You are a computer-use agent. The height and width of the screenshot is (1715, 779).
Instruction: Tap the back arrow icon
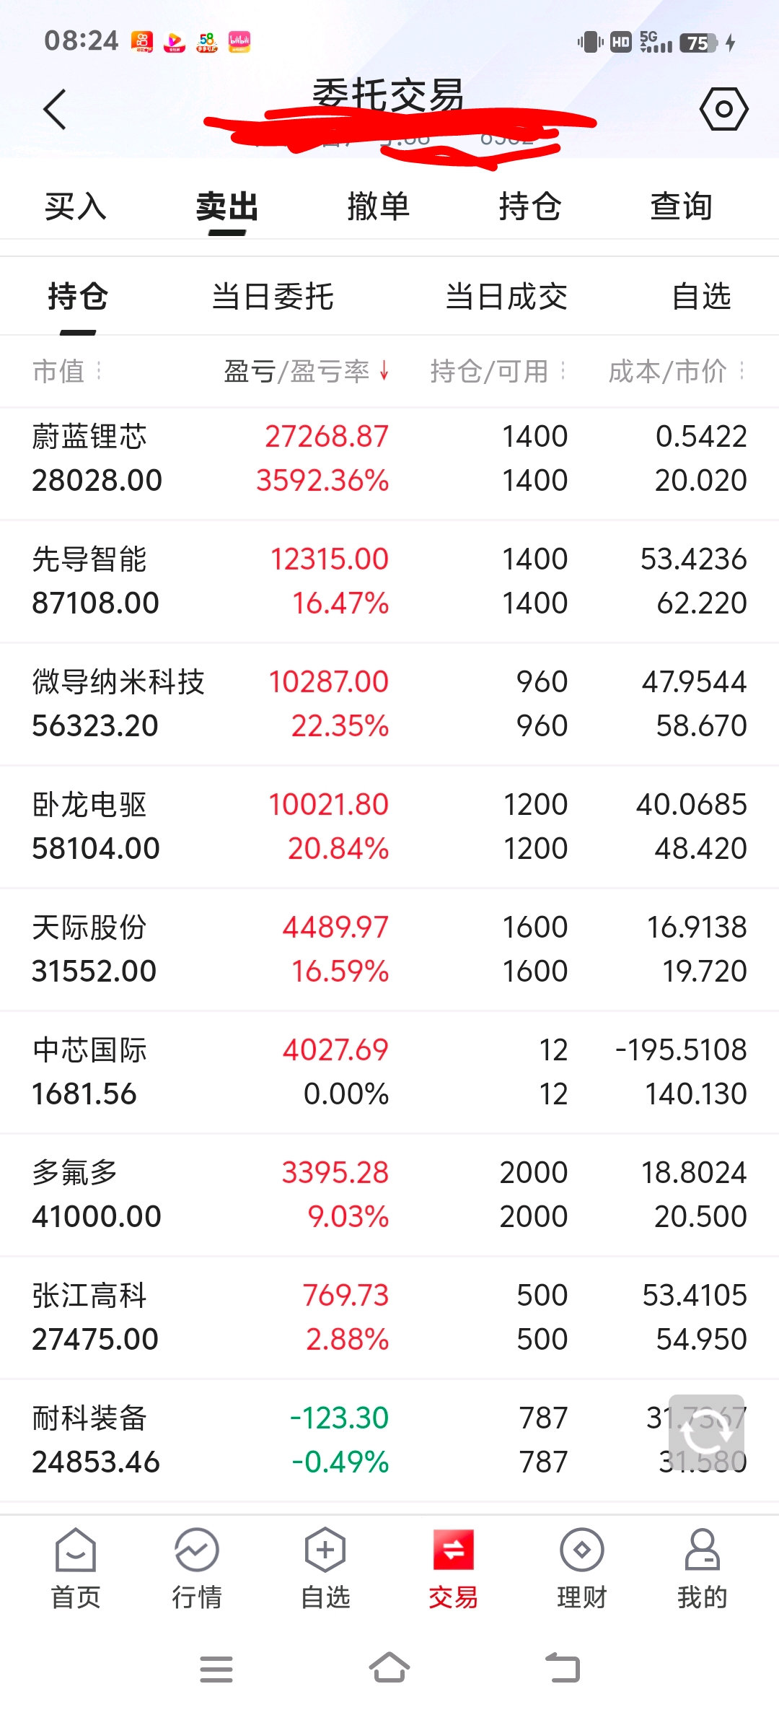[x=55, y=110]
